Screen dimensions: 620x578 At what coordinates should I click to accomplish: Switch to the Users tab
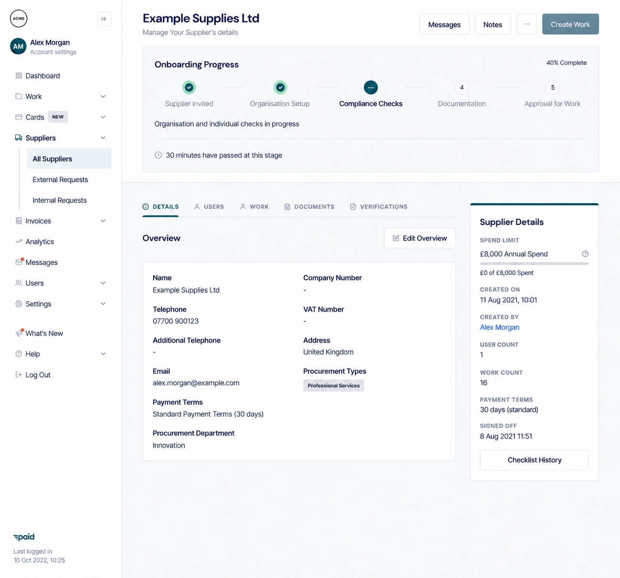pyautogui.click(x=209, y=207)
